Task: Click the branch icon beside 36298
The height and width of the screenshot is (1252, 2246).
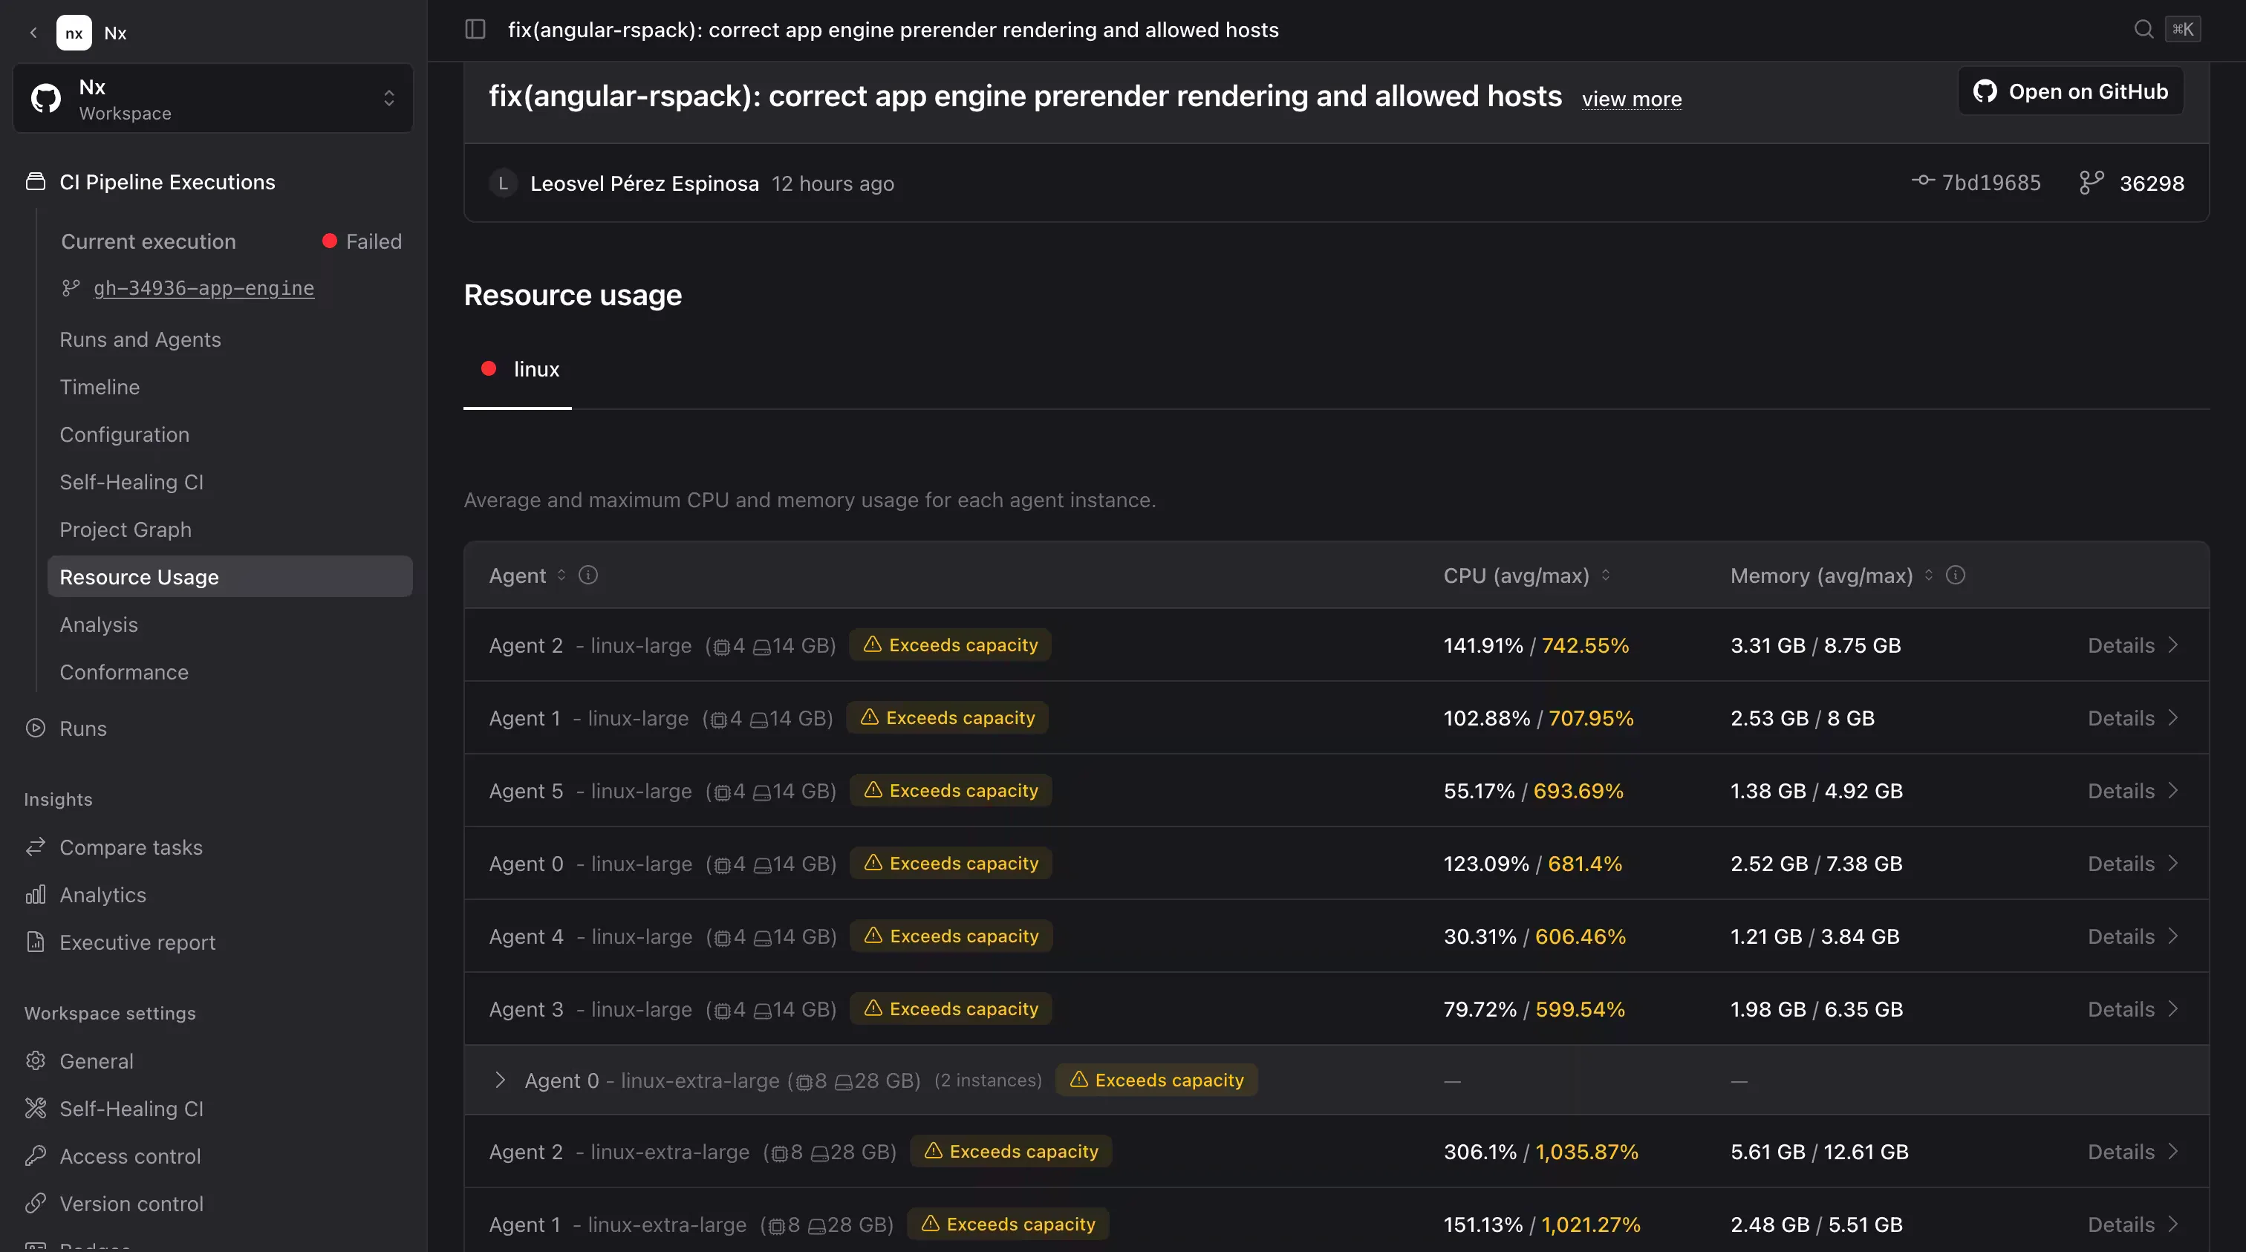Action: 2092,183
